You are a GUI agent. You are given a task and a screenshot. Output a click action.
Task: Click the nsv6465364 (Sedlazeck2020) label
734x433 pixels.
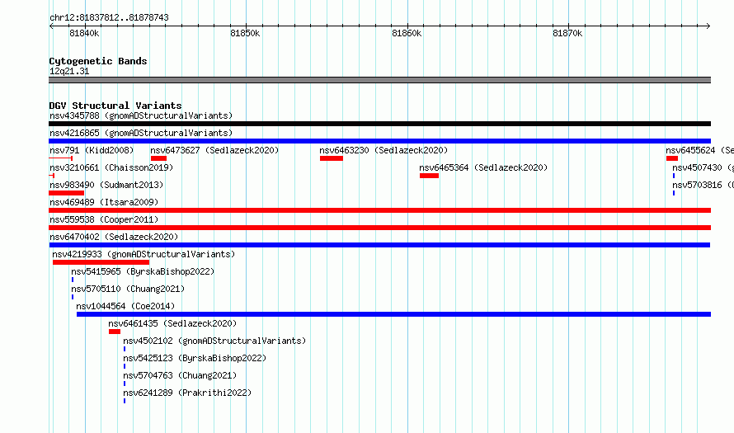(x=483, y=167)
